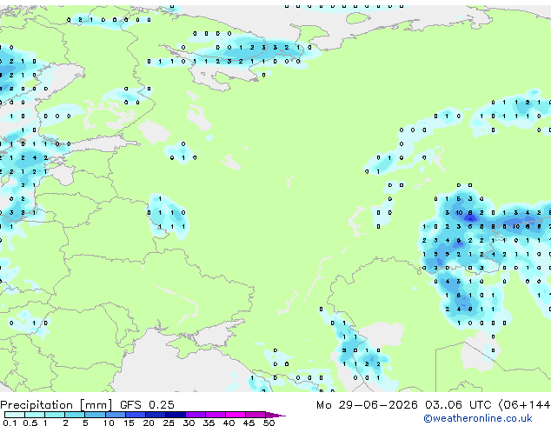Click the legend label "25"
The width and height of the screenshot is (551, 426).
tap(169, 423)
